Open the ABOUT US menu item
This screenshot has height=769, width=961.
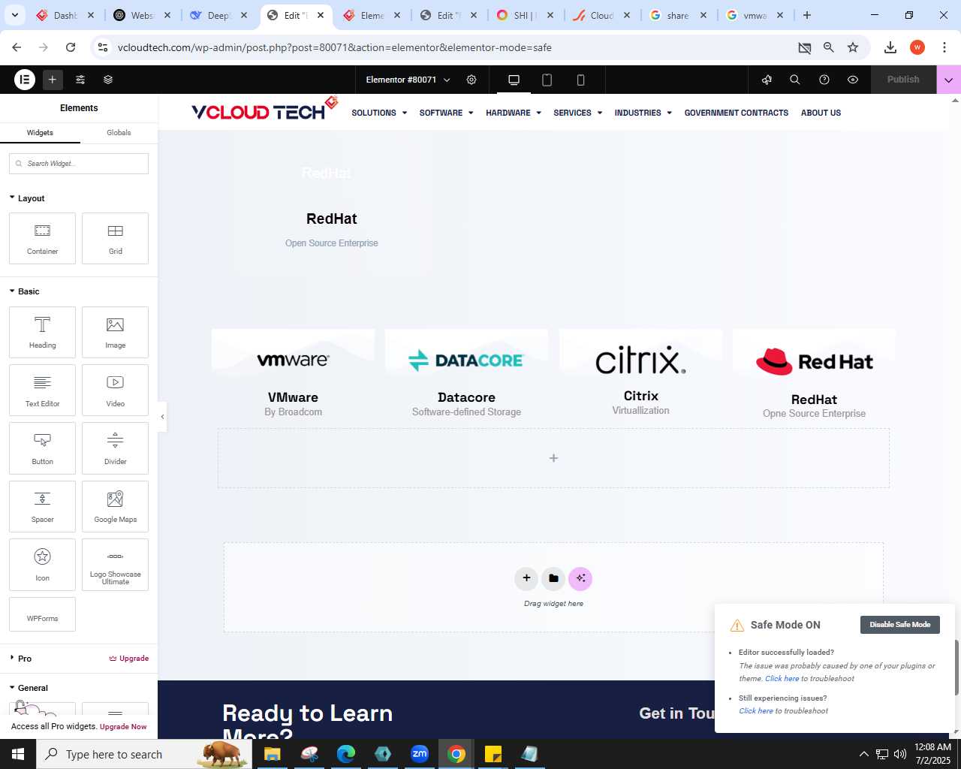click(821, 113)
